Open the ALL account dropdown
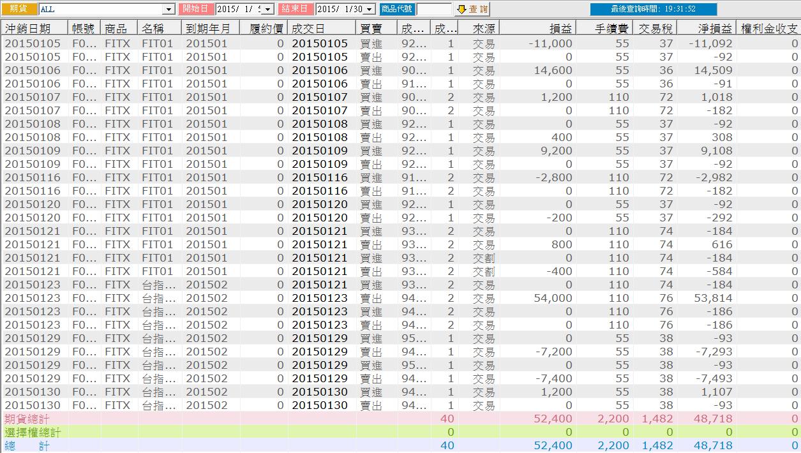The height and width of the screenshot is (453, 801). pos(169,9)
